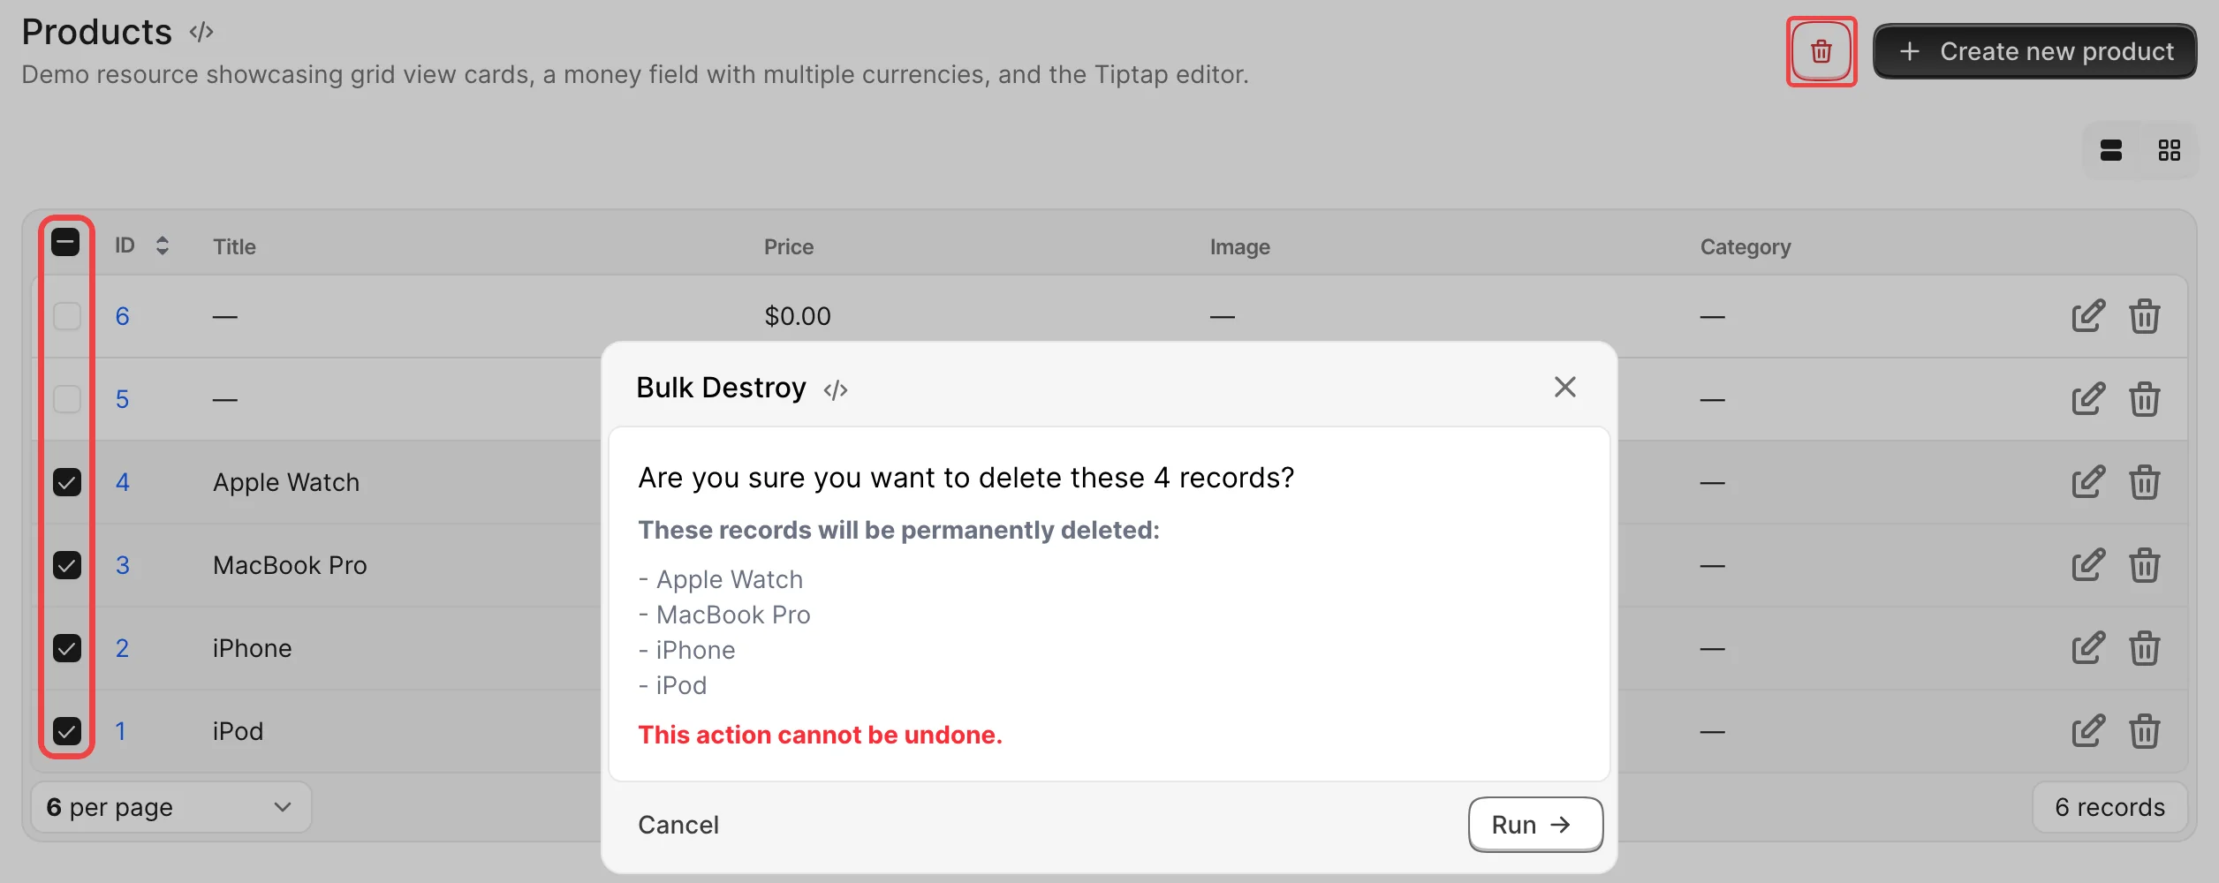The width and height of the screenshot is (2219, 883).
Task: Delete the Apple Watch row
Action: [2144, 482]
